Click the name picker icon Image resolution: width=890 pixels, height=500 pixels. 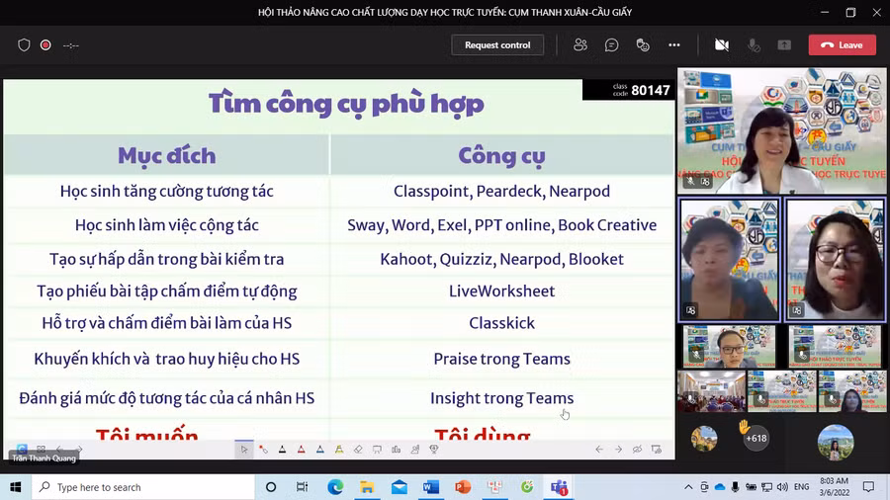(x=415, y=449)
